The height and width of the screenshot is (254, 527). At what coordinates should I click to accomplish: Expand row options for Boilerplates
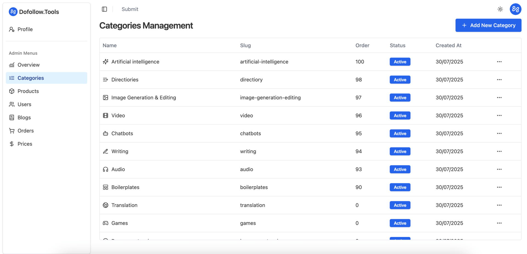coord(499,187)
